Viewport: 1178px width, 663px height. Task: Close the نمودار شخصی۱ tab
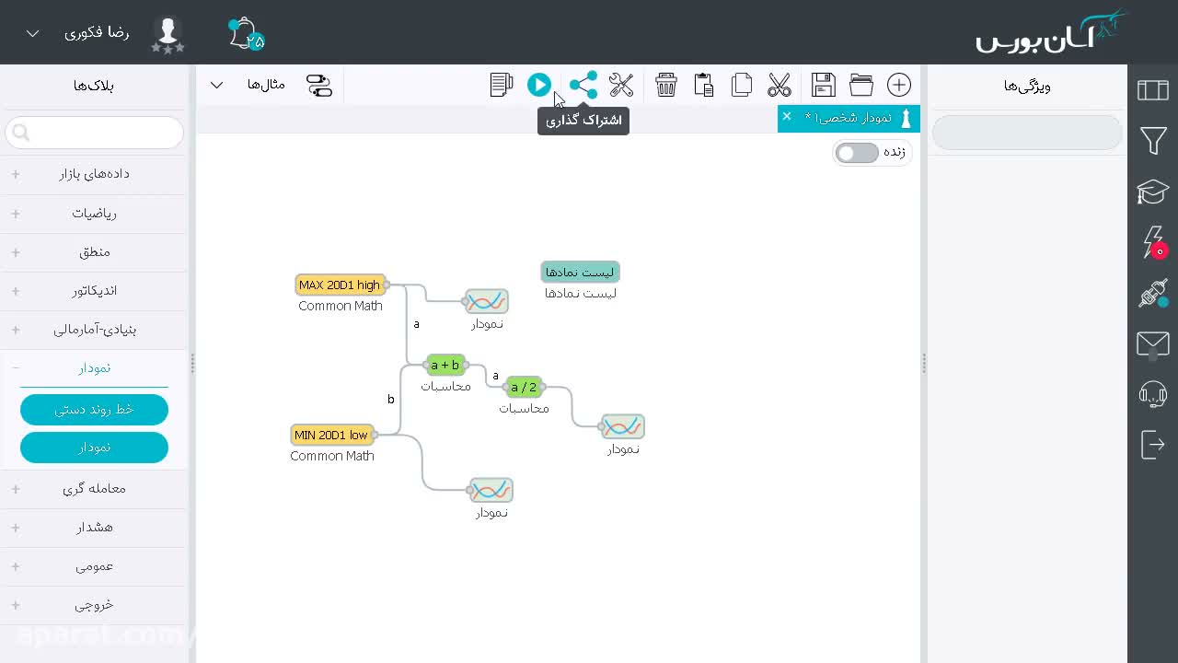click(787, 116)
